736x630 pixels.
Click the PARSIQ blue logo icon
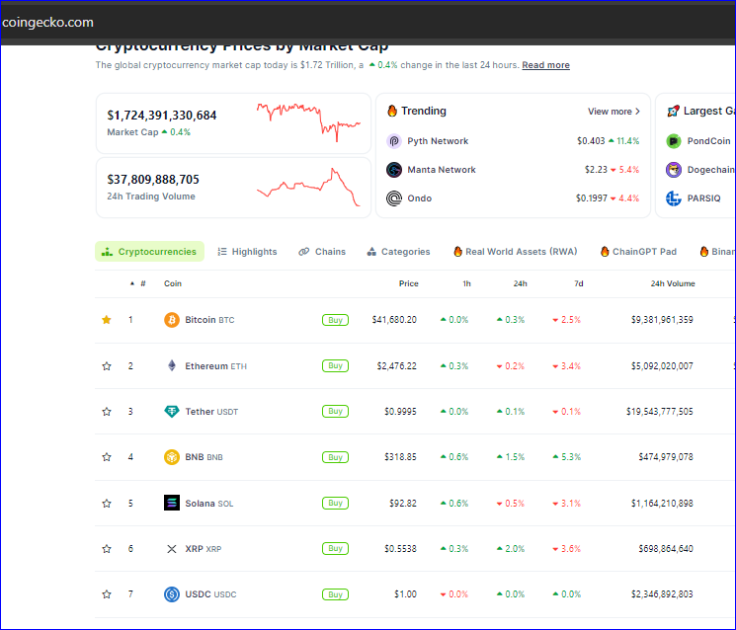click(x=674, y=197)
